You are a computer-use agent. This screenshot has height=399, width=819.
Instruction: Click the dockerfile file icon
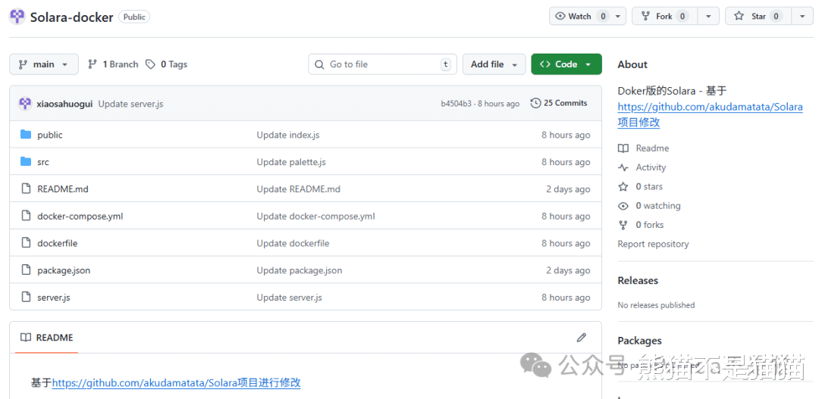pyautogui.click(x=26, y=243)
